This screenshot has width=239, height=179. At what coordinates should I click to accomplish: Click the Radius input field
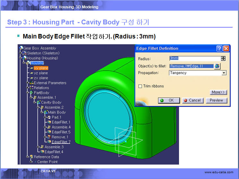(x=193, y=58)
